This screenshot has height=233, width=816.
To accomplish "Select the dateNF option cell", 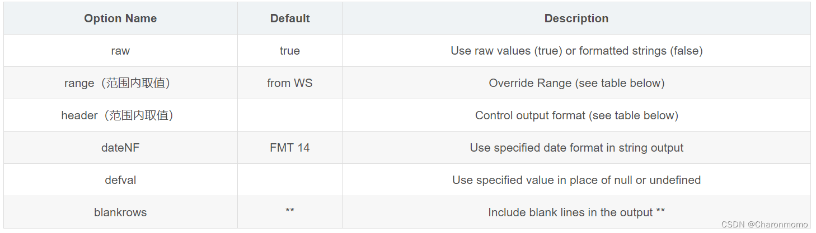I will (x=120, y=148).
